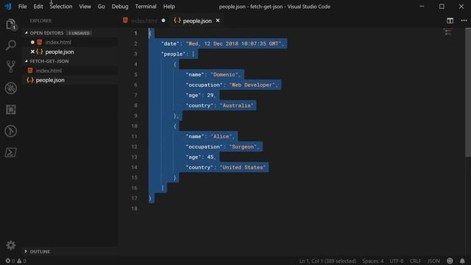The height and width of the screenshot is (265, 471).
Task: Click the split editor icon
Action: coord(450,21)
